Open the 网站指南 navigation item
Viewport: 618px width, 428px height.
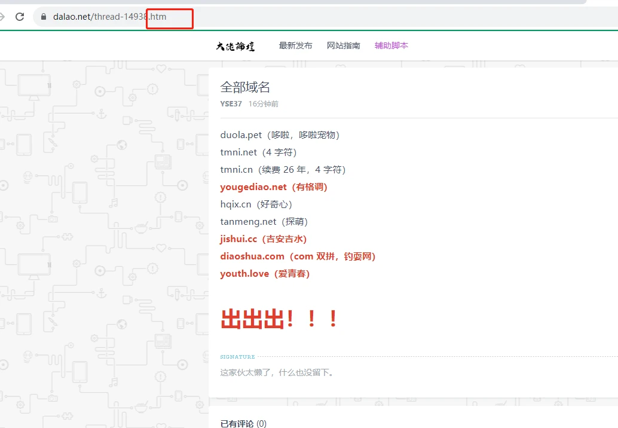(343, 45)
